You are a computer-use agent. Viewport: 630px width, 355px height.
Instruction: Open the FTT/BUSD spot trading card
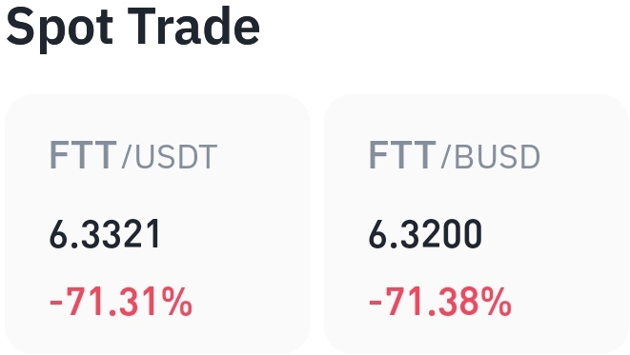(x=477, y=225)
